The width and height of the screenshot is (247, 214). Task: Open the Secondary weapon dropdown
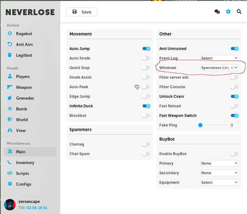(x=219, y=173)
